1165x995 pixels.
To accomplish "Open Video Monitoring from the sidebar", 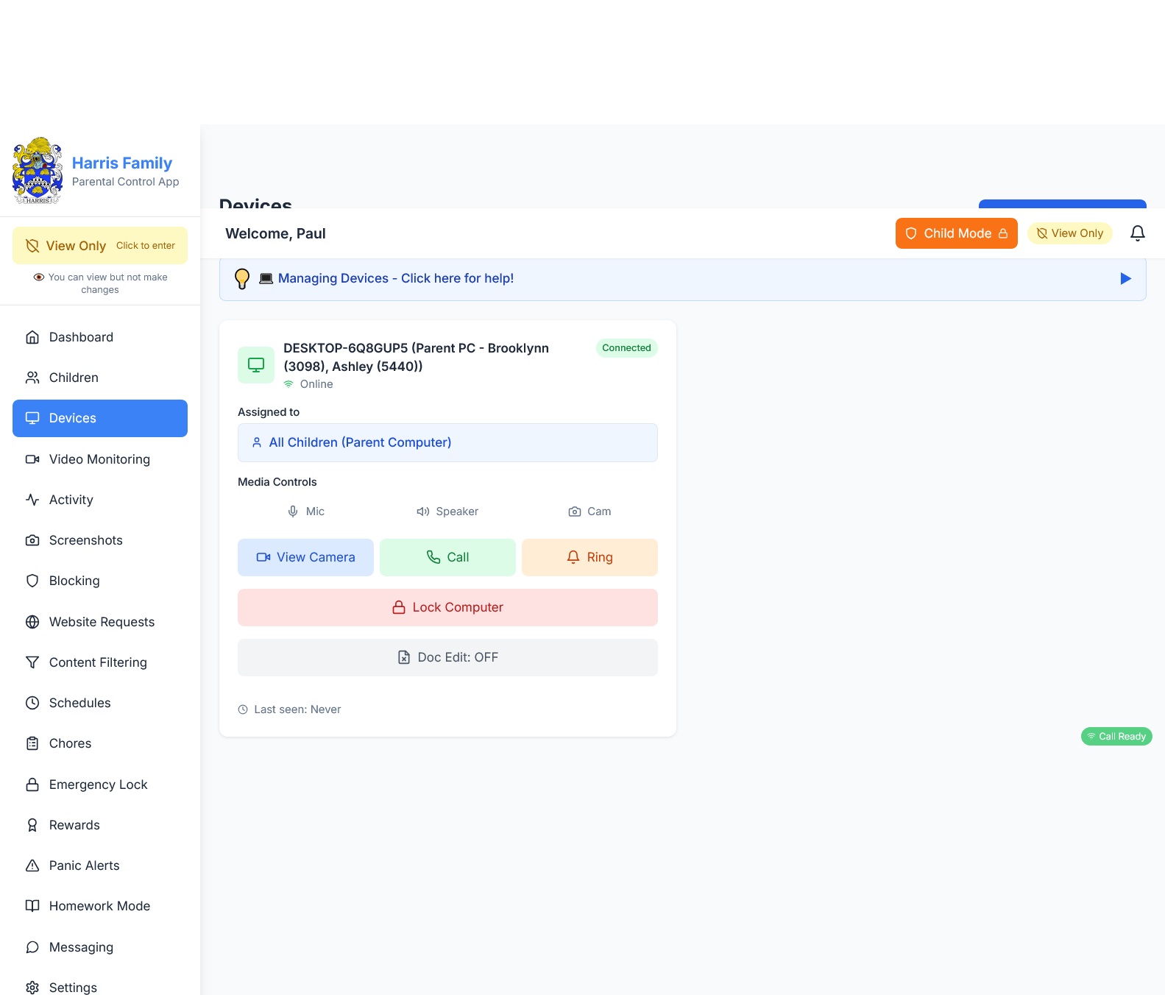I will tap(99, 459).
